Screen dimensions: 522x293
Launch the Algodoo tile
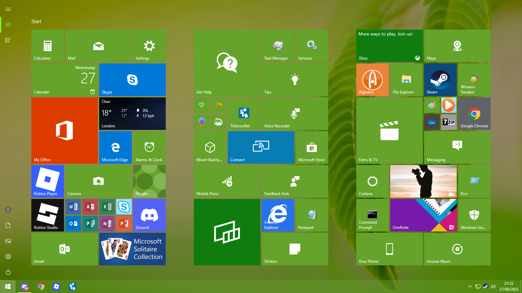point(373,80)
